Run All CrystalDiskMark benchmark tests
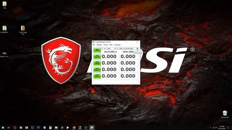232x130 pixels. click(97, 50)
